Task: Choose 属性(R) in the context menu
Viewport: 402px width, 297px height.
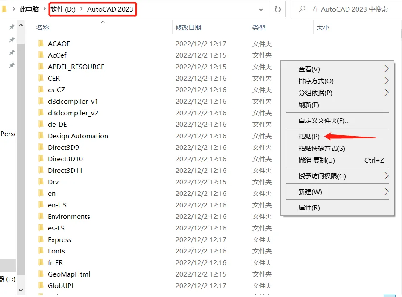Action: tap(337, 208)
